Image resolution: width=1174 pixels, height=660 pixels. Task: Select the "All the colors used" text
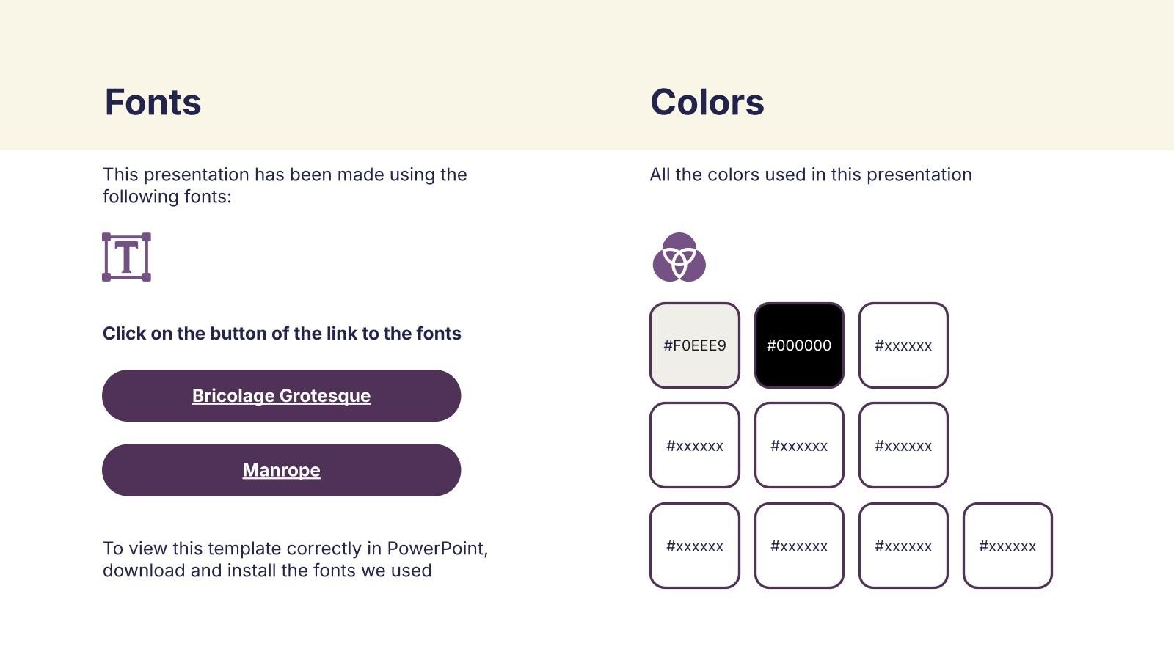(810, 175)
